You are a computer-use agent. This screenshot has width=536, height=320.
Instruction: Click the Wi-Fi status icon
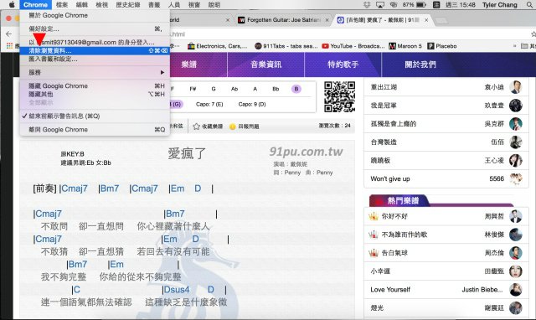coord(394,5)
